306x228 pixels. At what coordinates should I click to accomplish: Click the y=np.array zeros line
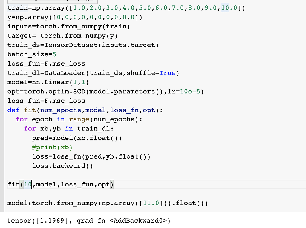pyautogui.click(x=75, y=17)
